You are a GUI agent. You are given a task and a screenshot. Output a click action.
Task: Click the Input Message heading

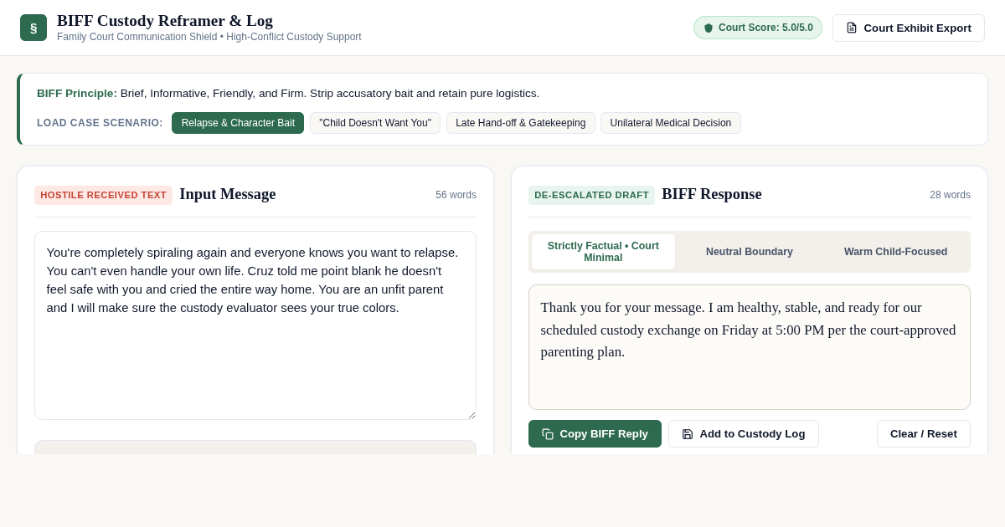point(228,194)
